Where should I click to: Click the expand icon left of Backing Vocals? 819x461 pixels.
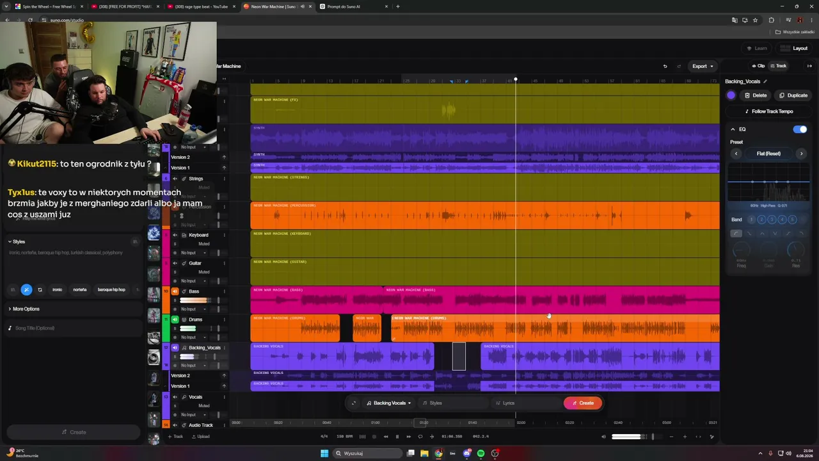pyautogui.click(x=354, y=403)
